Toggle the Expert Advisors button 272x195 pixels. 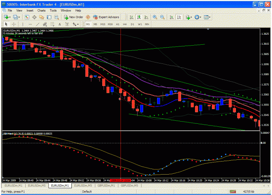(106, 17)
